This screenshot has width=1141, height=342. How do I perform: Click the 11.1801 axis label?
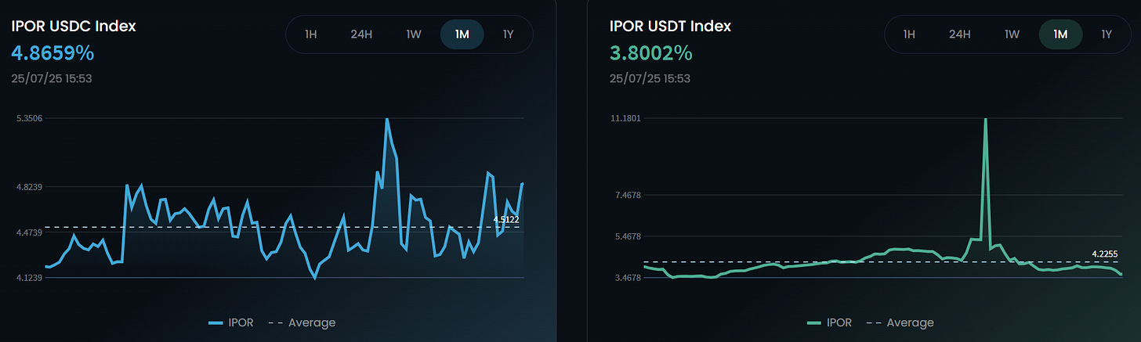[x=625, y=118]
